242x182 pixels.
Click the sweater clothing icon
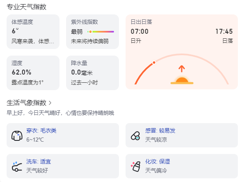(17, 135)
